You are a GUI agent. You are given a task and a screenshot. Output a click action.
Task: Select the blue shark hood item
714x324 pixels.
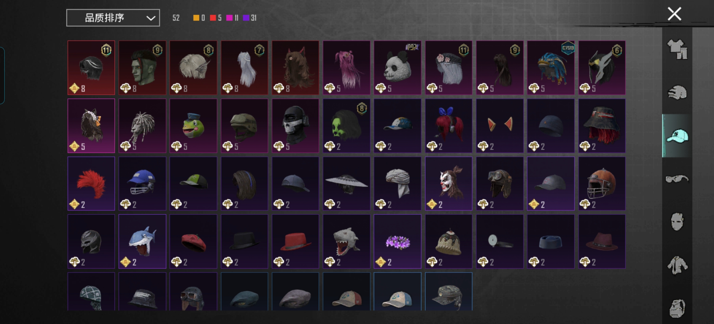(142, 241)
